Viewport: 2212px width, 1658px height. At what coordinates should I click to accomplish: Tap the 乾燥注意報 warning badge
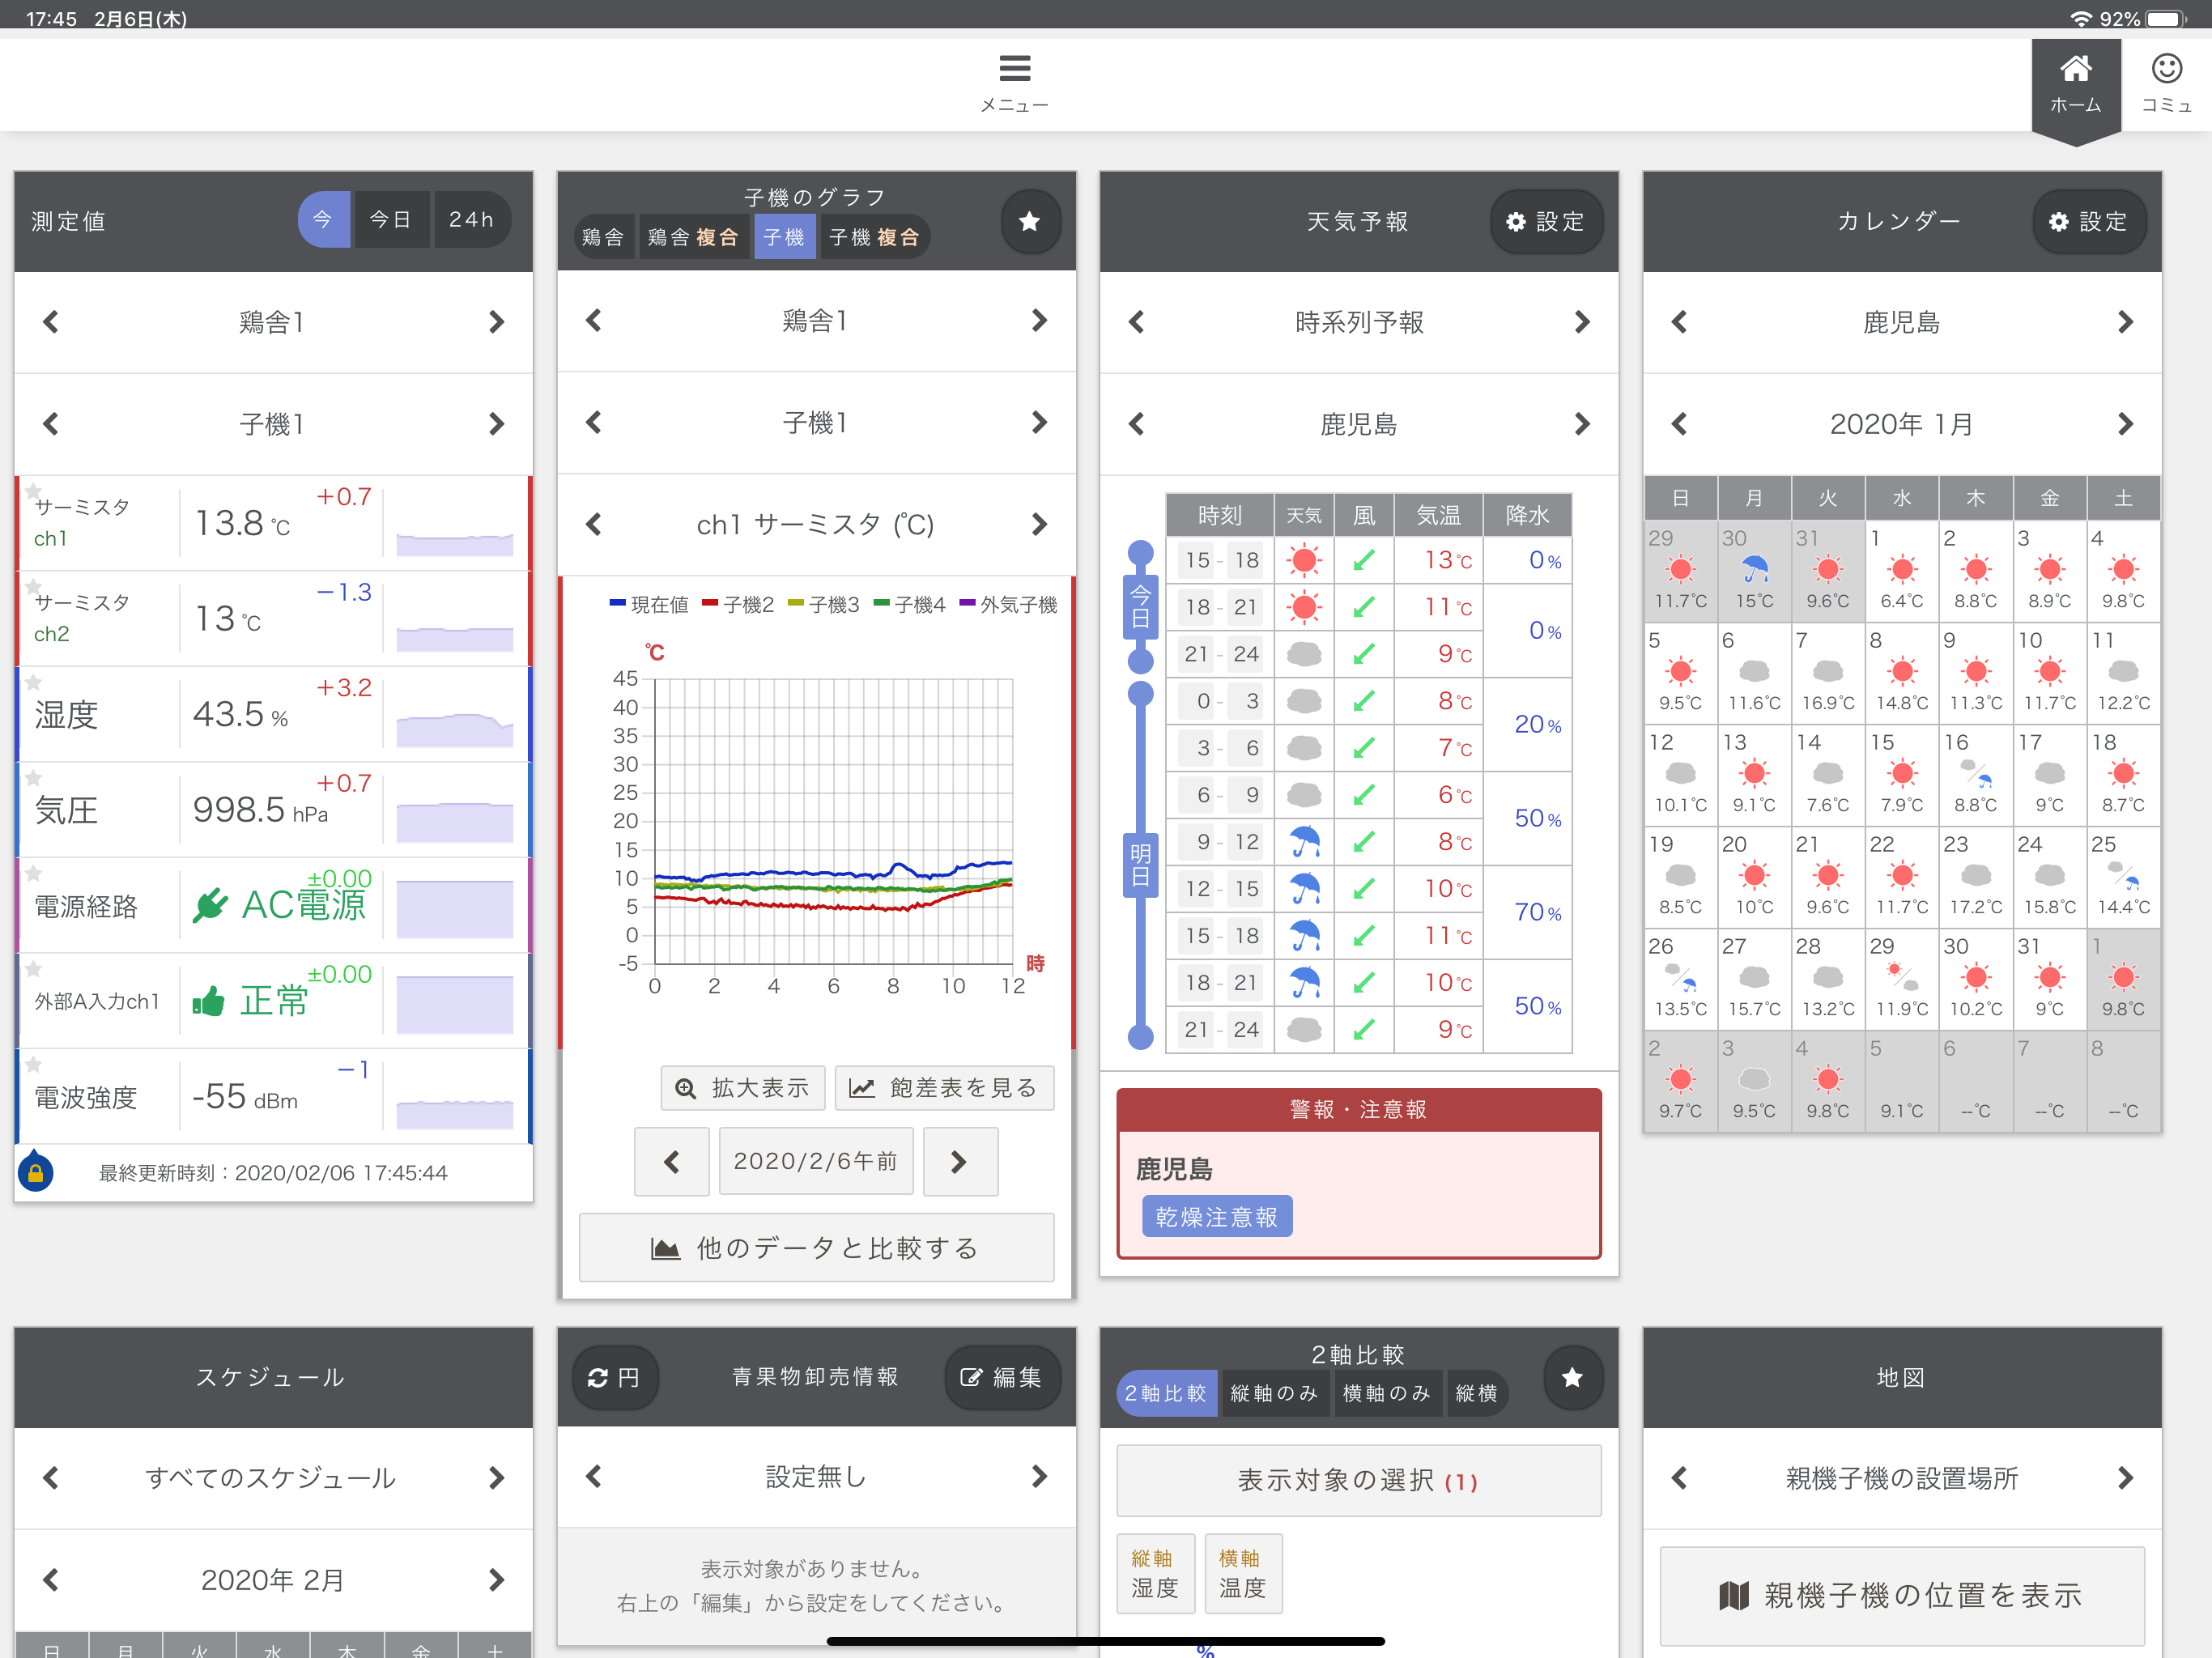[x=1216, y=1216]
